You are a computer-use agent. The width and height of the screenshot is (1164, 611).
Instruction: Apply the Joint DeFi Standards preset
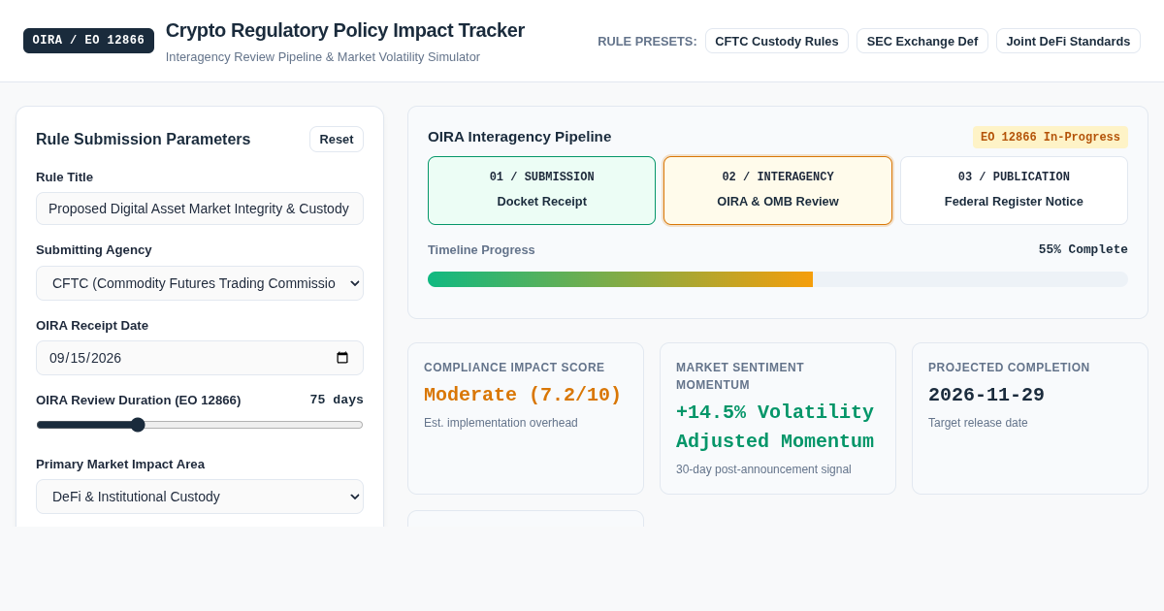pyautogui.click(x=1068, y=41)
